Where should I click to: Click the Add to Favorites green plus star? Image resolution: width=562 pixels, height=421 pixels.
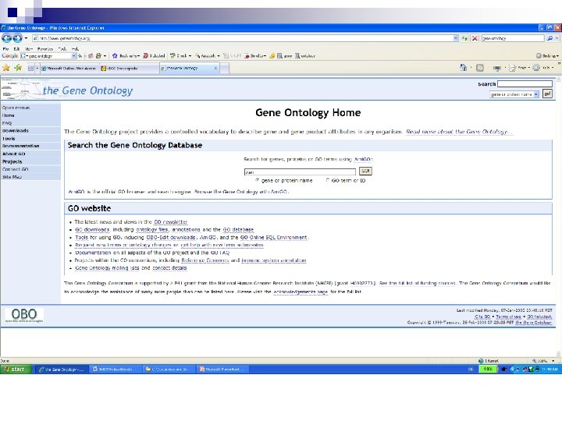[x=18, y=68]
